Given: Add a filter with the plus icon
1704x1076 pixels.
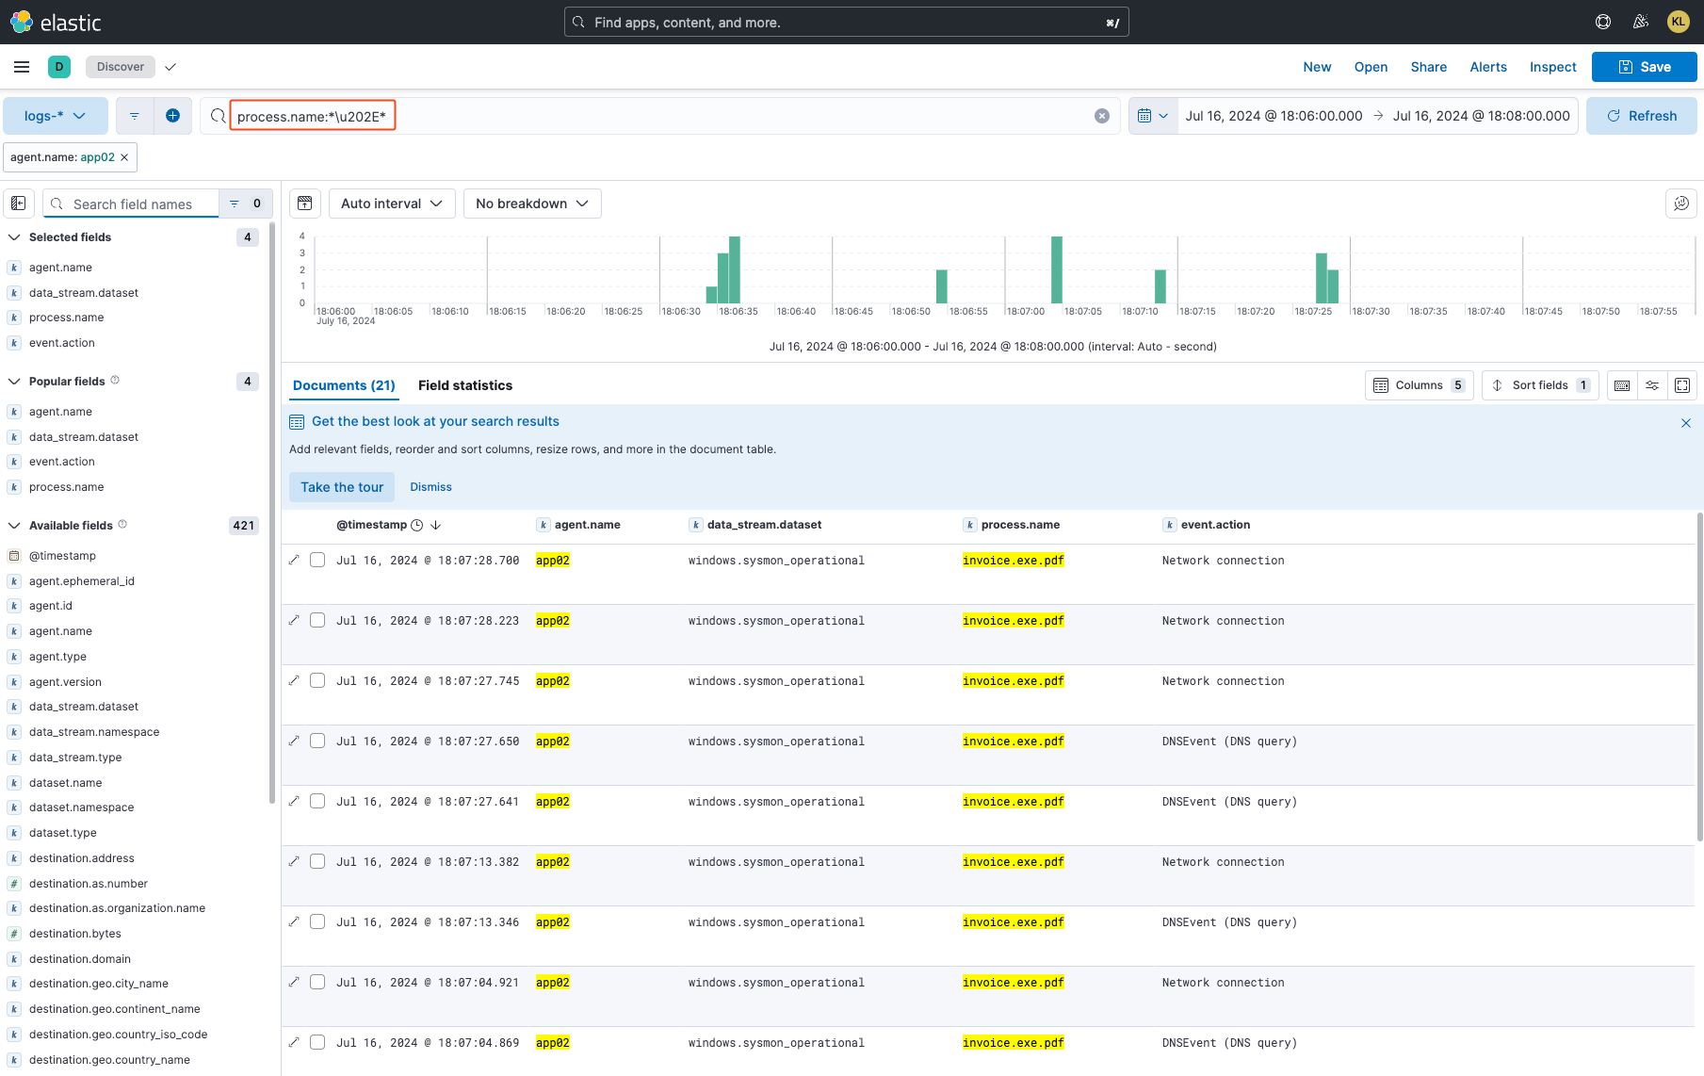Looking at the screenshot, I should tap(172, 116).
